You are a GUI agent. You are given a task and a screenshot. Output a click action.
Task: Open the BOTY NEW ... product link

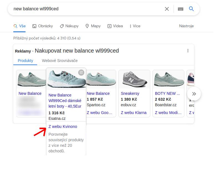click(x=167, y=93)
